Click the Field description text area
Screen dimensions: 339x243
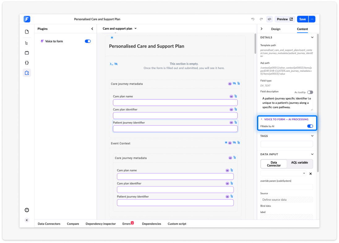[x=286, y=103]
